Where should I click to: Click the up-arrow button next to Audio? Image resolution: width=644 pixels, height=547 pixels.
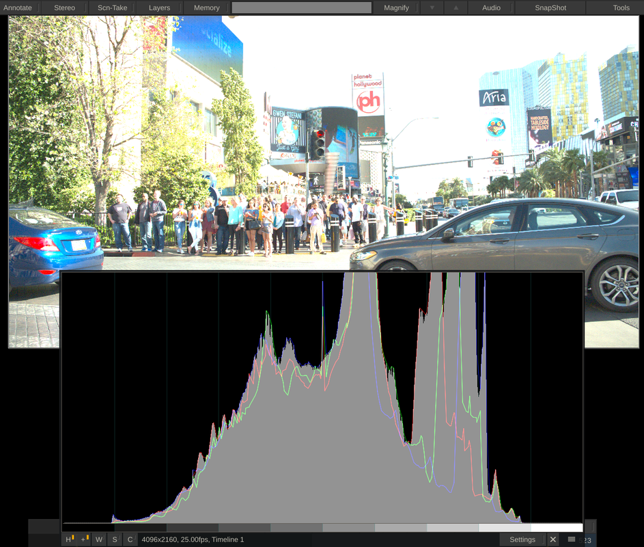[x=456, y=8]
